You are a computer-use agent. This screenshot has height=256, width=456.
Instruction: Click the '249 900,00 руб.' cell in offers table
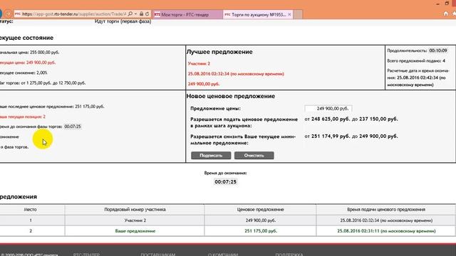coord(261,220)
